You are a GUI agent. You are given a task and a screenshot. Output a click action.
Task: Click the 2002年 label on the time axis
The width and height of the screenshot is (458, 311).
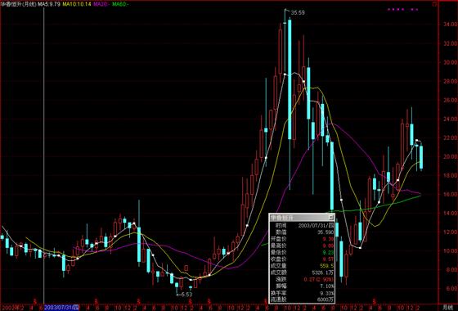(8, 308)
